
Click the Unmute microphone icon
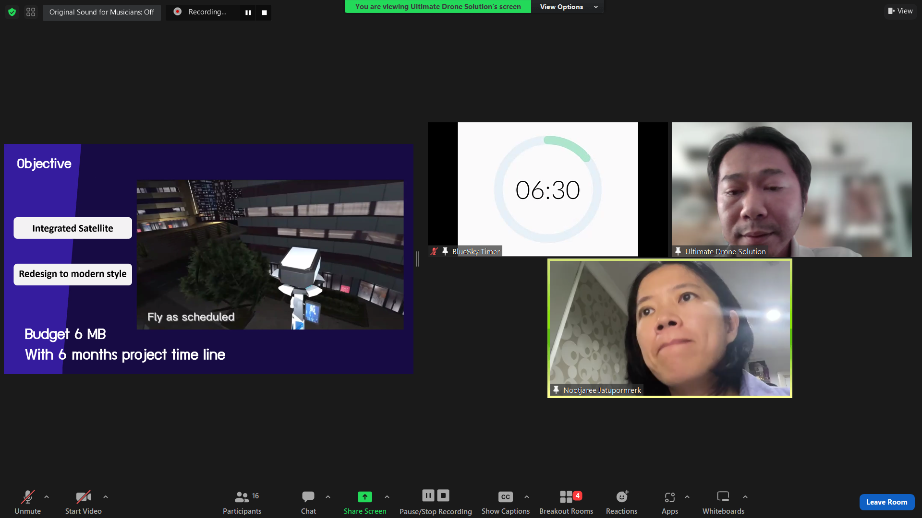[x=27, y=497]
